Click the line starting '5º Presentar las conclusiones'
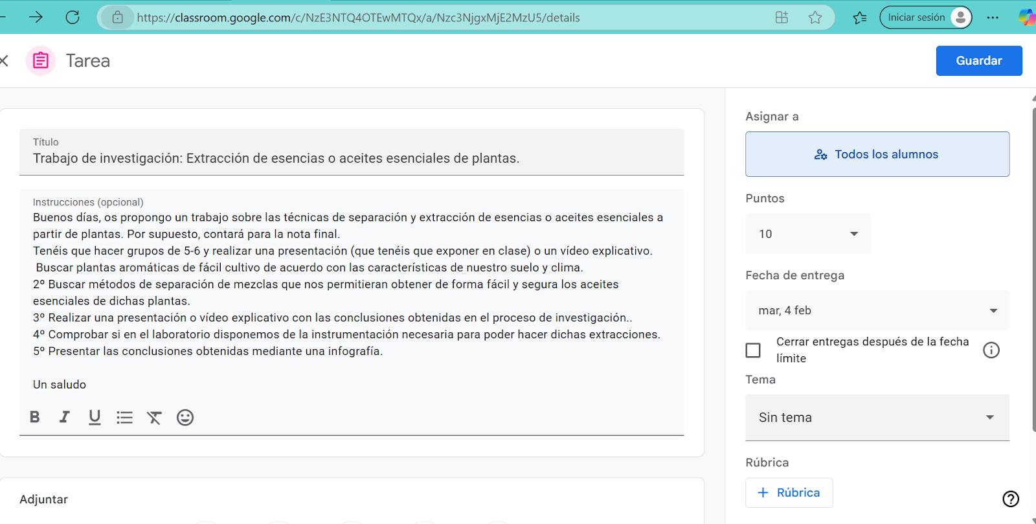Screen dimensions: 1036x524 pos(208,351)
